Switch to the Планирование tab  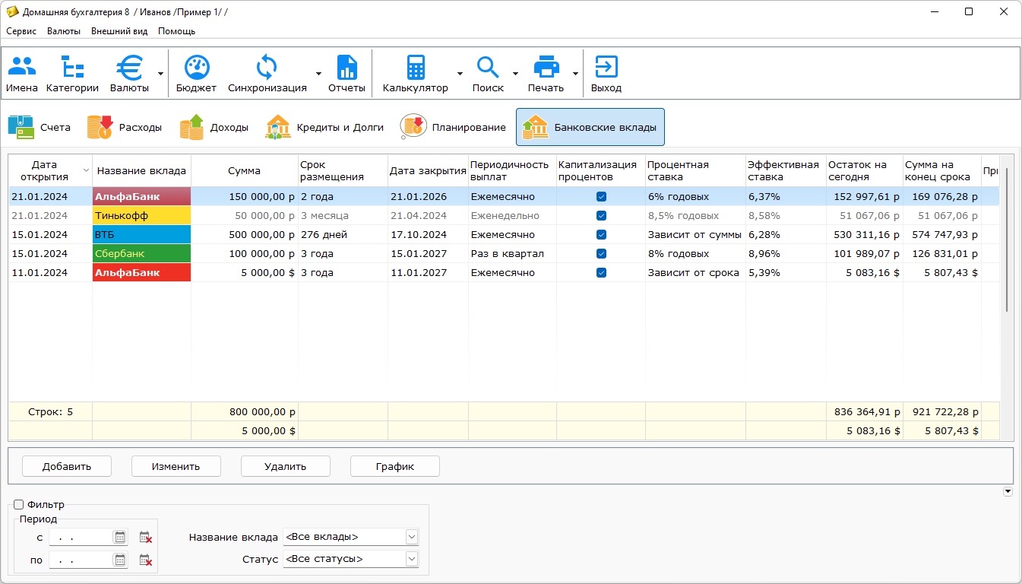454,127
